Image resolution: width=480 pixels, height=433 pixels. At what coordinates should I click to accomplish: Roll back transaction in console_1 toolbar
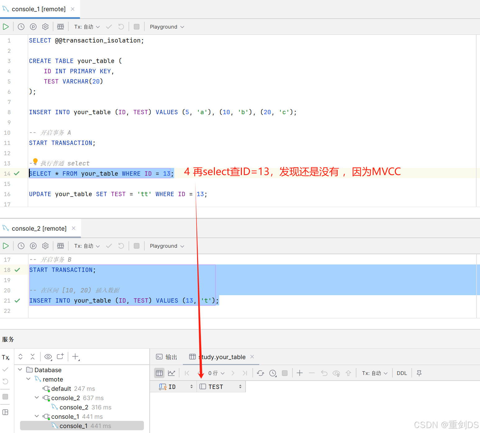pyautogui.click(x=121, y=27)
